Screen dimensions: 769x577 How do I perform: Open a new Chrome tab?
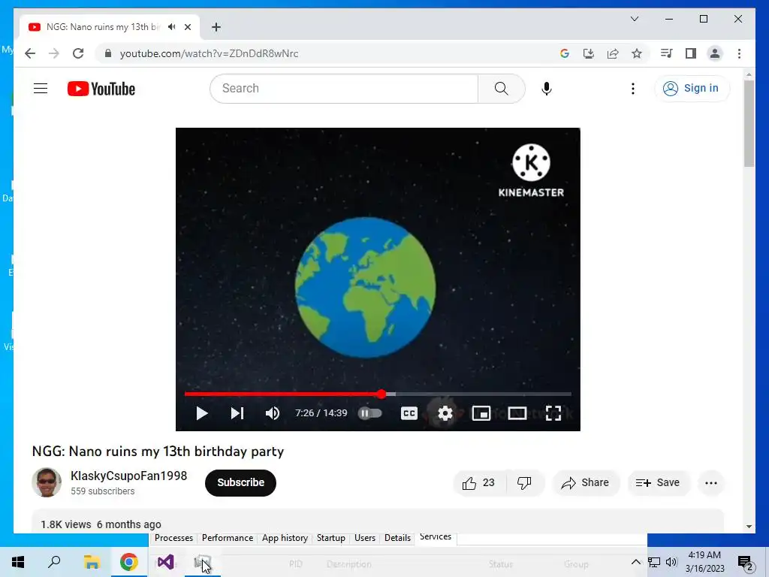216,27
